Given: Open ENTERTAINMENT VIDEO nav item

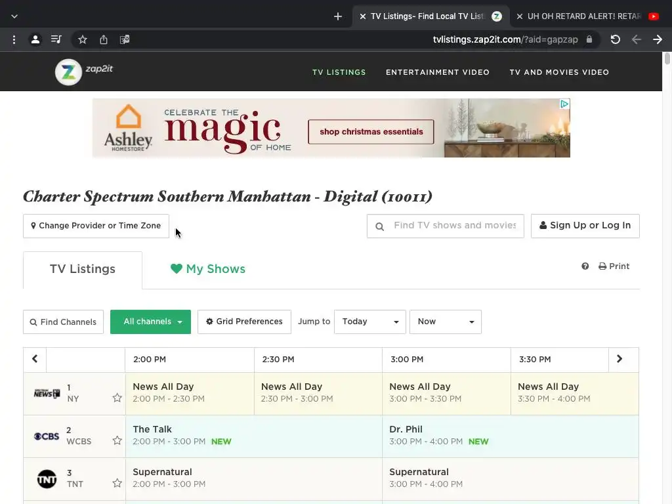Looking at the screenshot, I should [438, 72].
